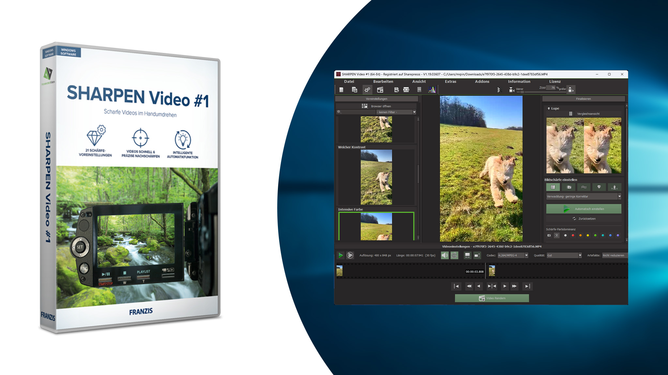Select the wave smoothing mode icon
The image size is (668, 375).
click(x=584, y=187)
